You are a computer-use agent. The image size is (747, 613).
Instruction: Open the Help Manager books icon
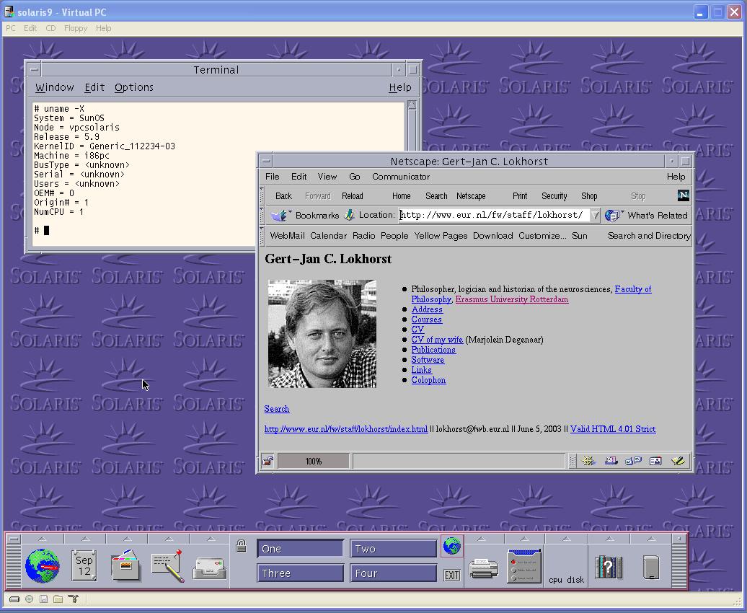point(609,568)
